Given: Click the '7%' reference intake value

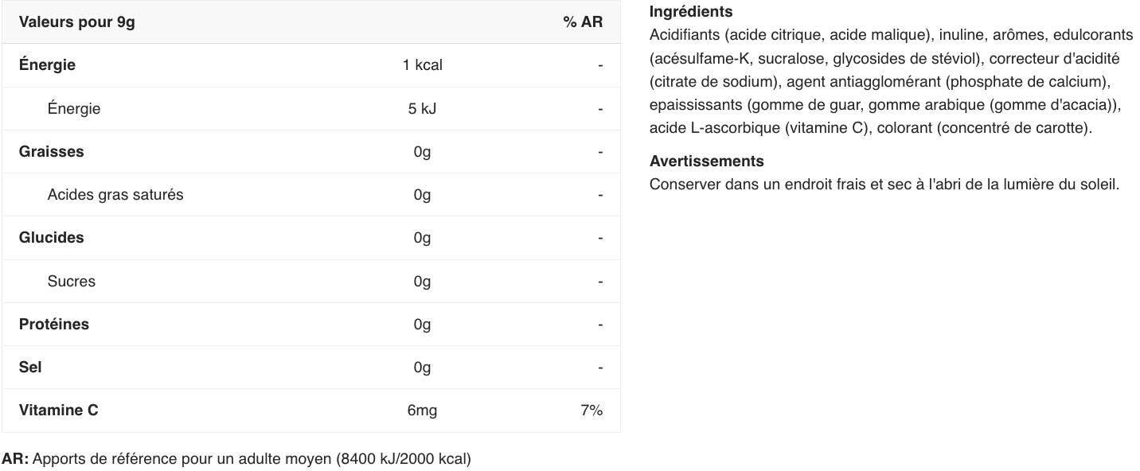Looking at the screenshot, I should pos(591,411).
